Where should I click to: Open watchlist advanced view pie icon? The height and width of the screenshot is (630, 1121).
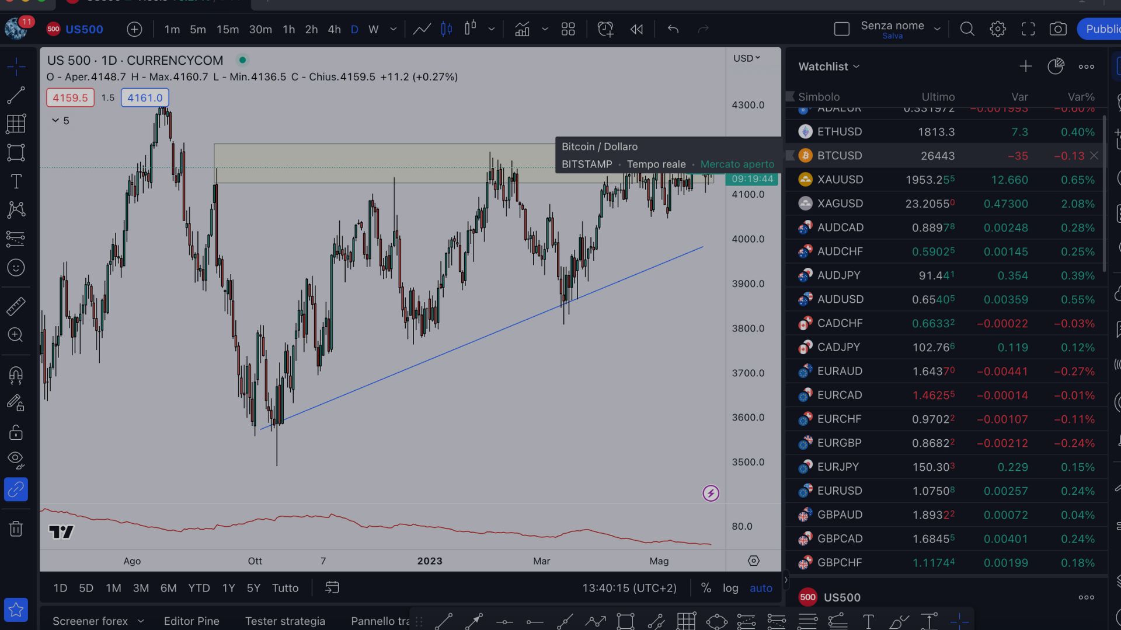click(x=1056, y=66)
